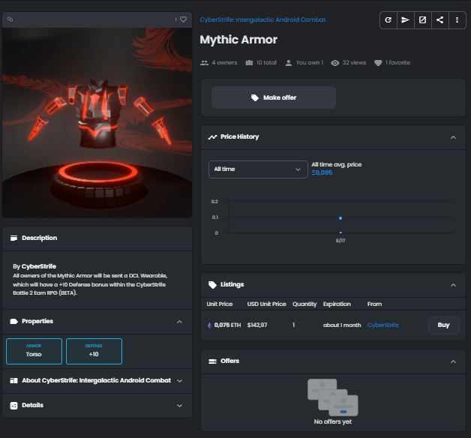The width and height of the screenshot is (471, 438).
Task: Click the Description panel icon
Action: [13, 238]
